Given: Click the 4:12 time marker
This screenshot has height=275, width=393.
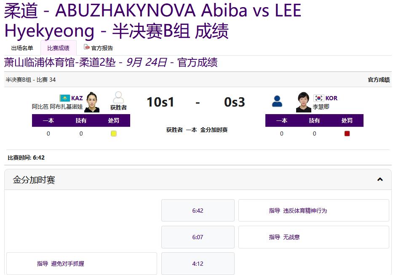Looking at the screenshot, I should (198, 264).
